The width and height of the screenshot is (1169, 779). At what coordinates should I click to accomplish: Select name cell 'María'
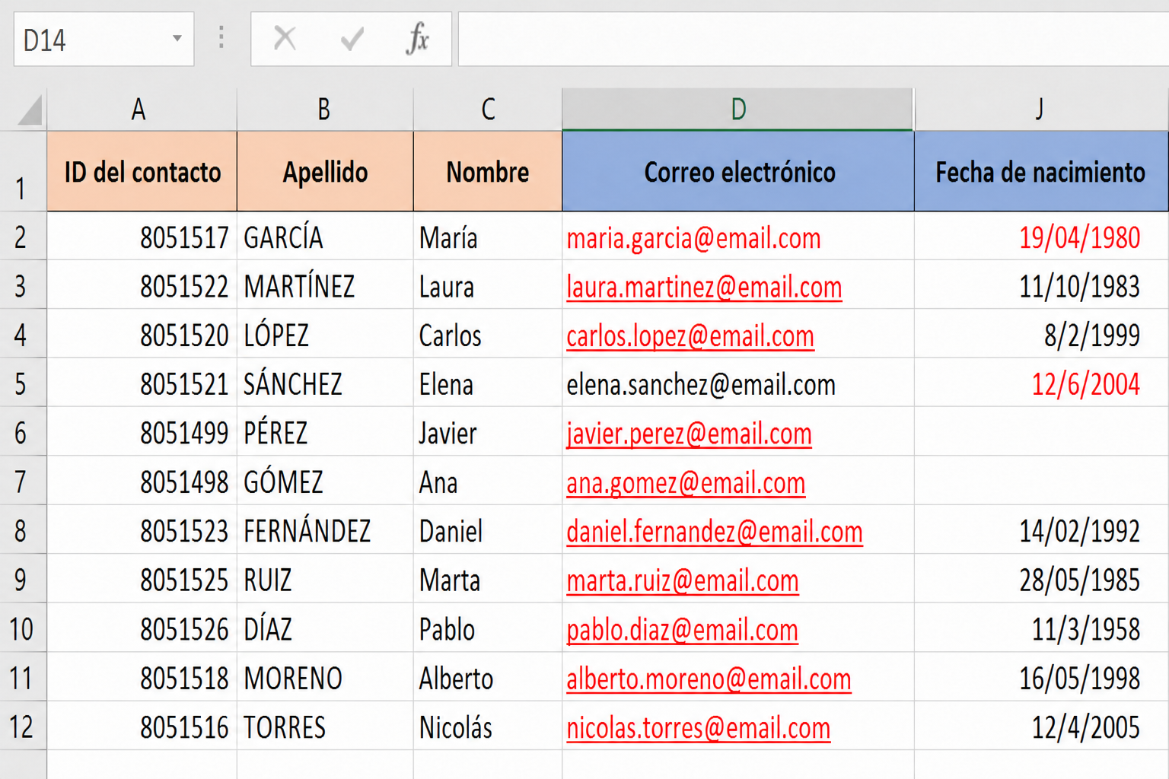coord(488,237)
